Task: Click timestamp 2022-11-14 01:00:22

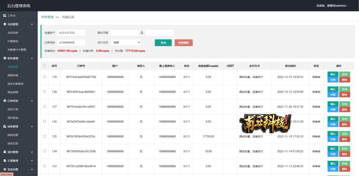Action: coord(290,151)
